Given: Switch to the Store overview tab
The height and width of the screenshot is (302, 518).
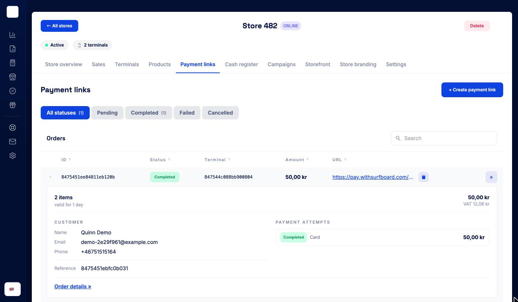Looking at the screenshot, I should pyautogui.click(x=64, y=64).
